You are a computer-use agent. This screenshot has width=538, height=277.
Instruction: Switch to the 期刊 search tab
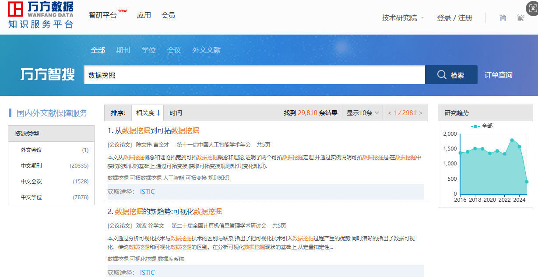(x=123, y=50)
